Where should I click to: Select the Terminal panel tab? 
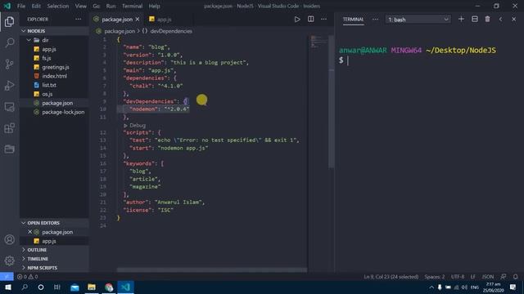[353, 20]
